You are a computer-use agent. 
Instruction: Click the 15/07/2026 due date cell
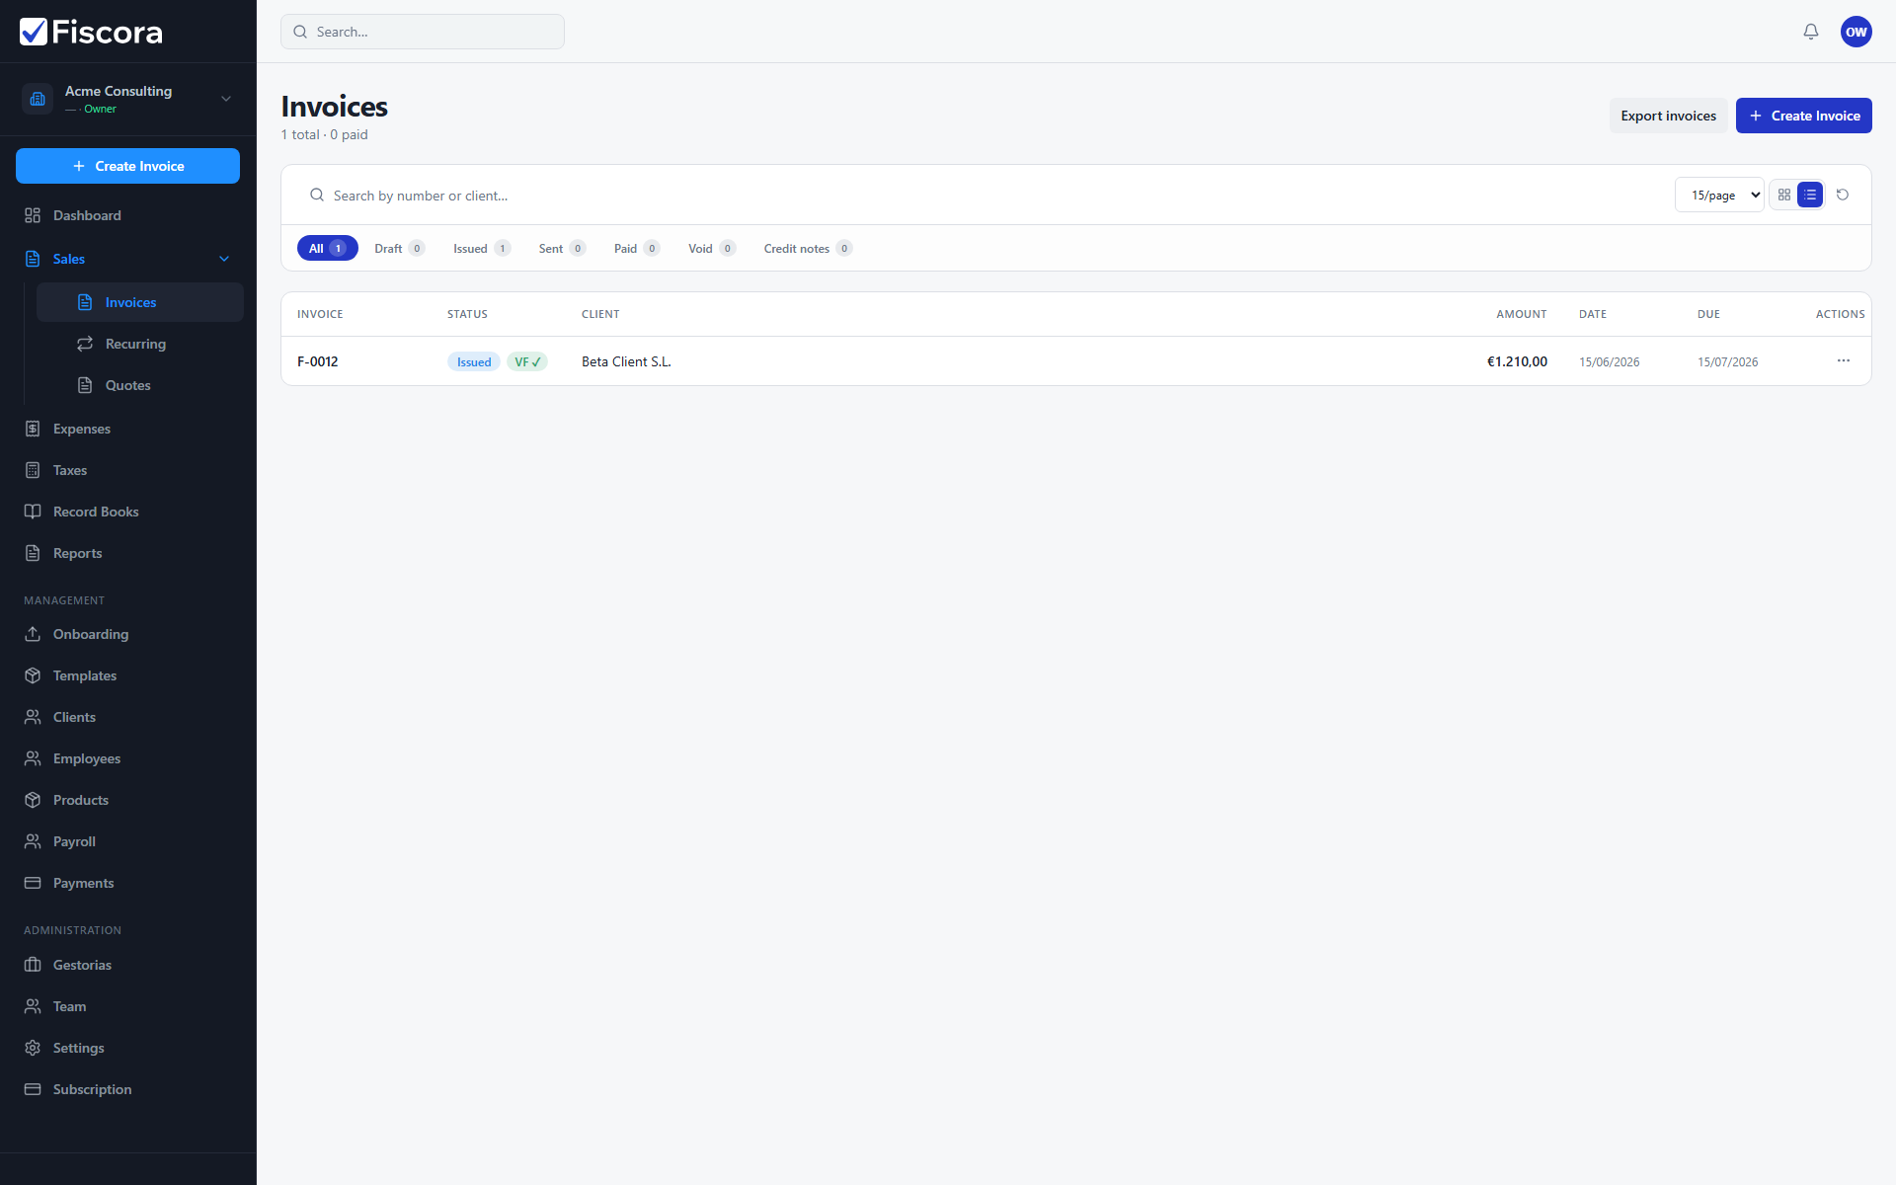(x=1727, y=362)
